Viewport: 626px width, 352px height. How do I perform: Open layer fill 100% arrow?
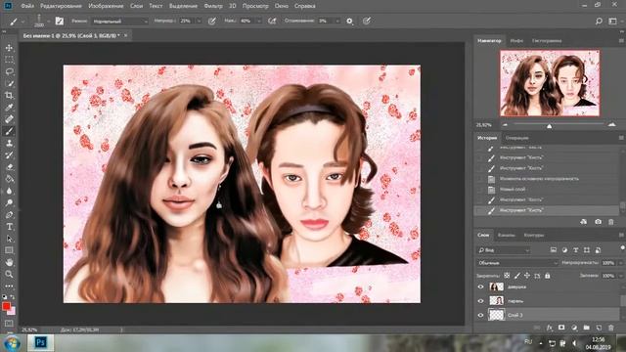620,276
